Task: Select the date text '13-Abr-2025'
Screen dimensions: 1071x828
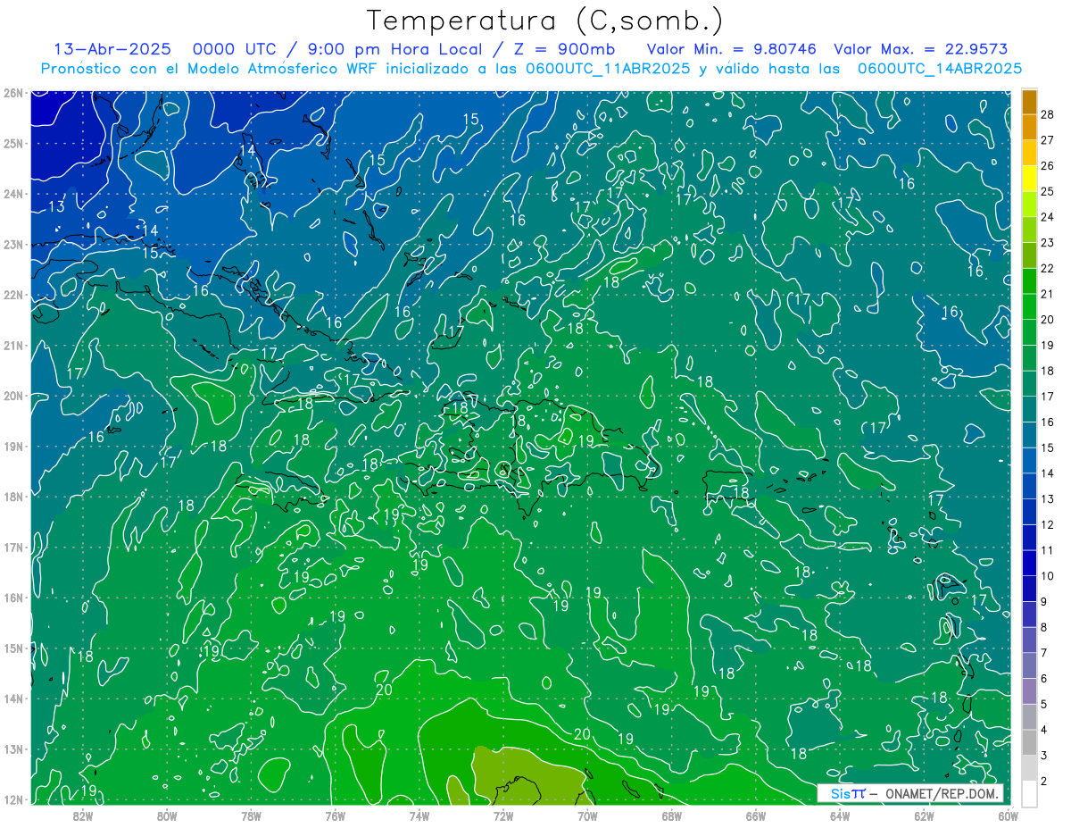Action: point(112,49)
